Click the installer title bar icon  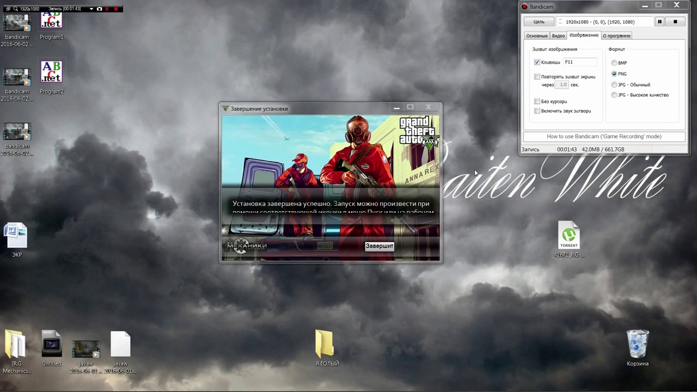click(x=225, y=108)
